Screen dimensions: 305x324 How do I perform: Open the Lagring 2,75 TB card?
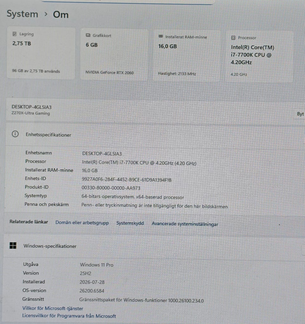click(41, 53)
